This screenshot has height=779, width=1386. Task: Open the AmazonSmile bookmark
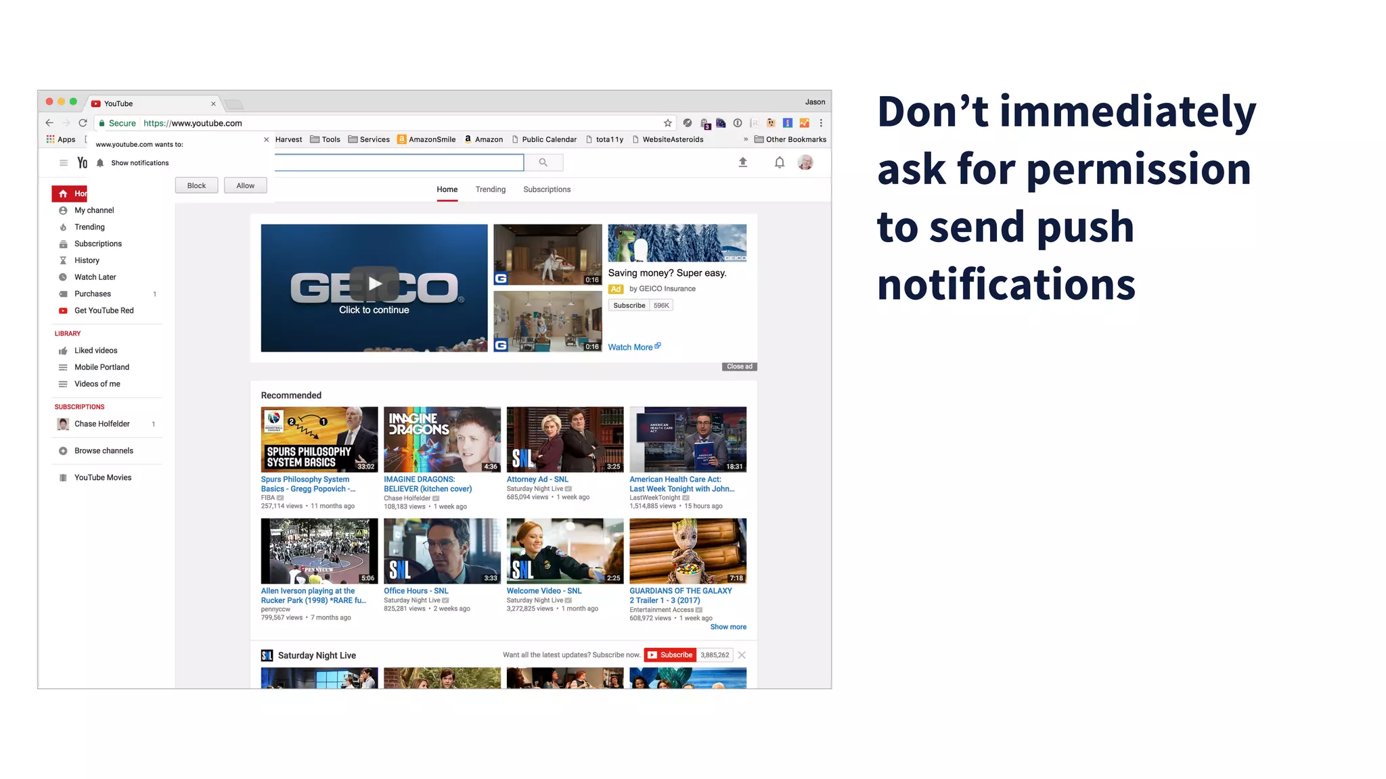tap(426, 139)
